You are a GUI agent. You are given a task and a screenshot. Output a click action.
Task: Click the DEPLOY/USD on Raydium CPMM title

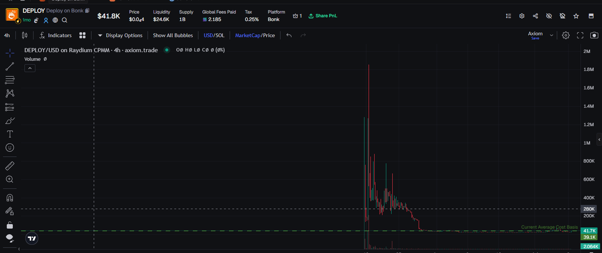pyautogui.click(x=91, y=50)
